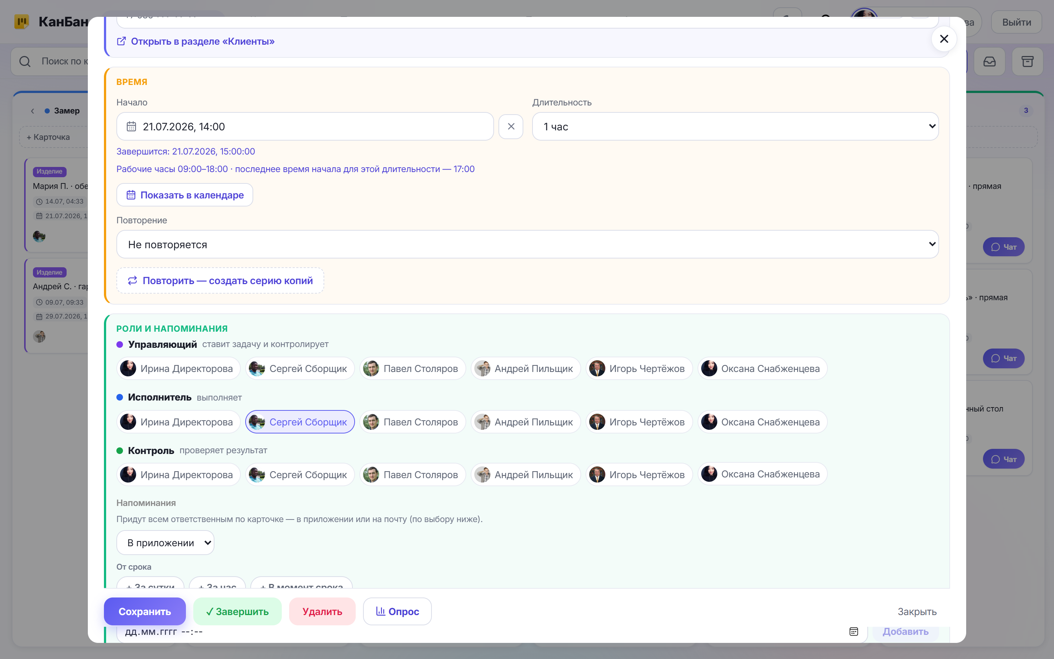Click the calendar icon in the Начало field
1054x659 pixels.
click(x=131, y=126)
